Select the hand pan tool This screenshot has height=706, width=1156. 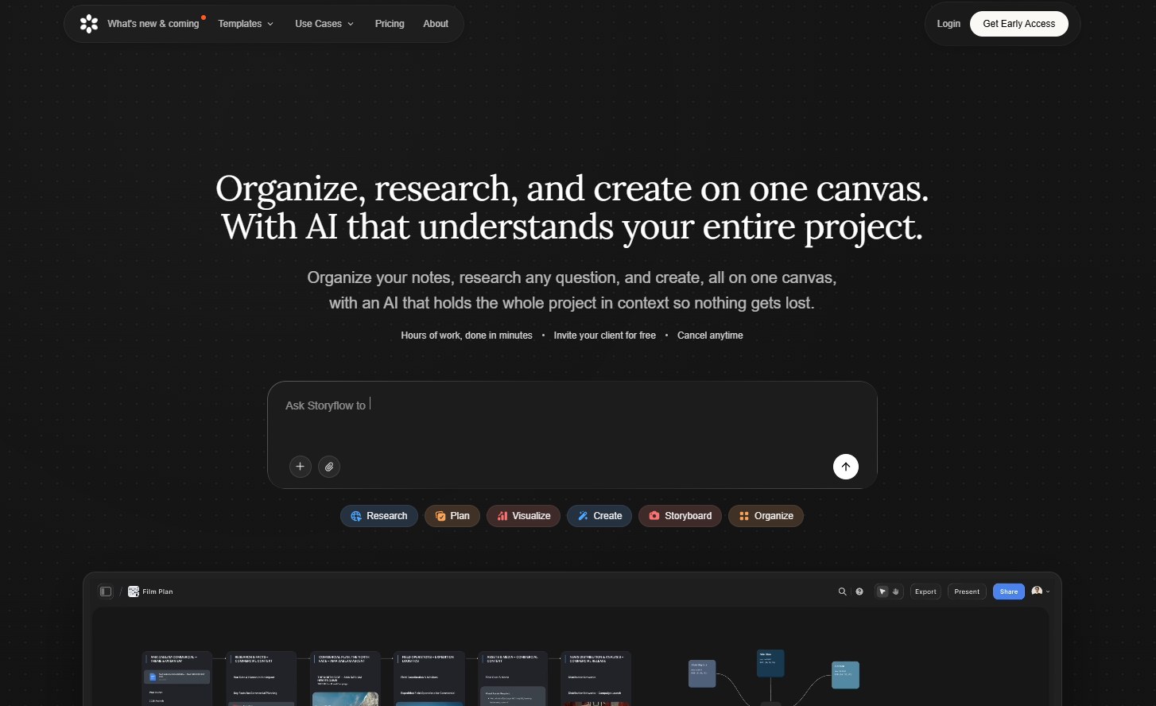pyautogui.click(x=896, y=592)
